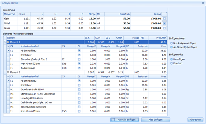Toggle GL checkbox for Unterlagsklötzli 40 mm
The height and width of the screenshot is (124, 206).
[x=79, y=98]
